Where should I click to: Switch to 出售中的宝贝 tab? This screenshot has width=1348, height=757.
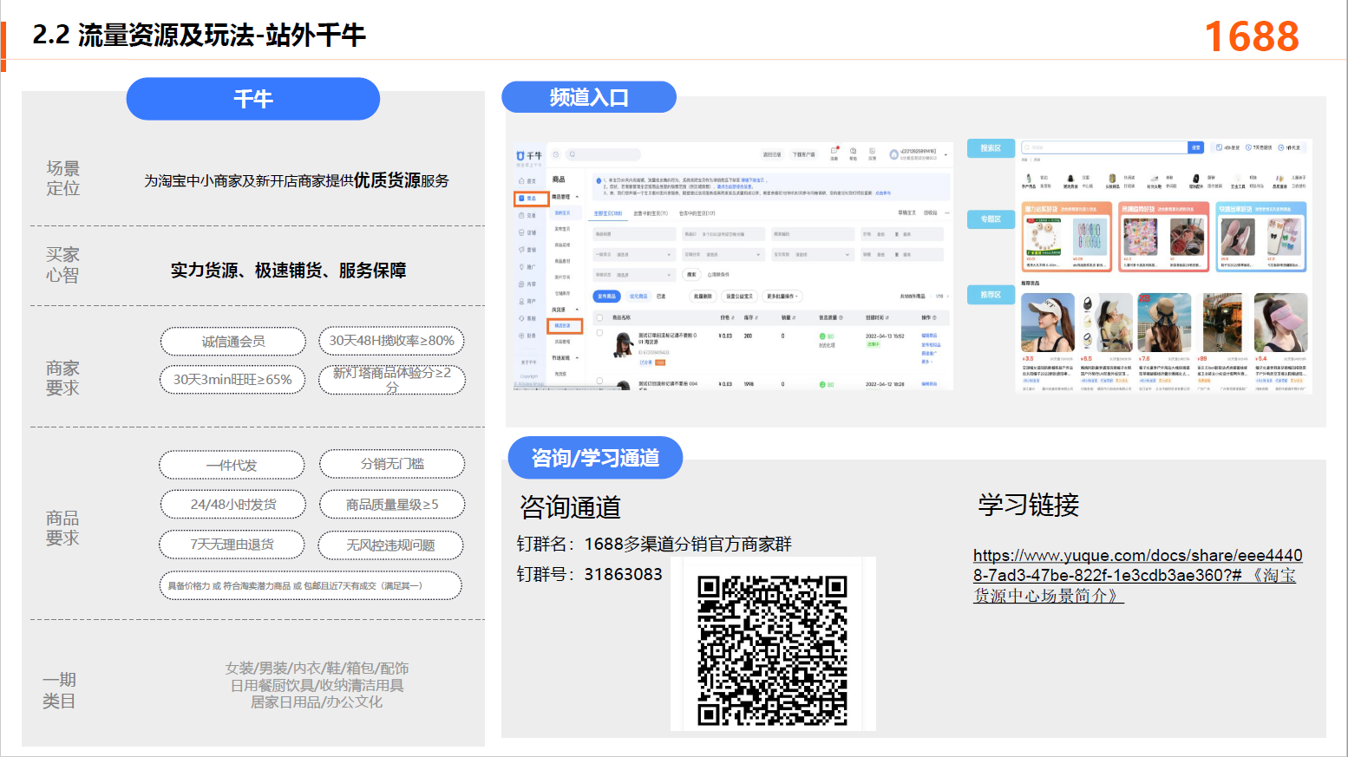click(x=651, y=213)
